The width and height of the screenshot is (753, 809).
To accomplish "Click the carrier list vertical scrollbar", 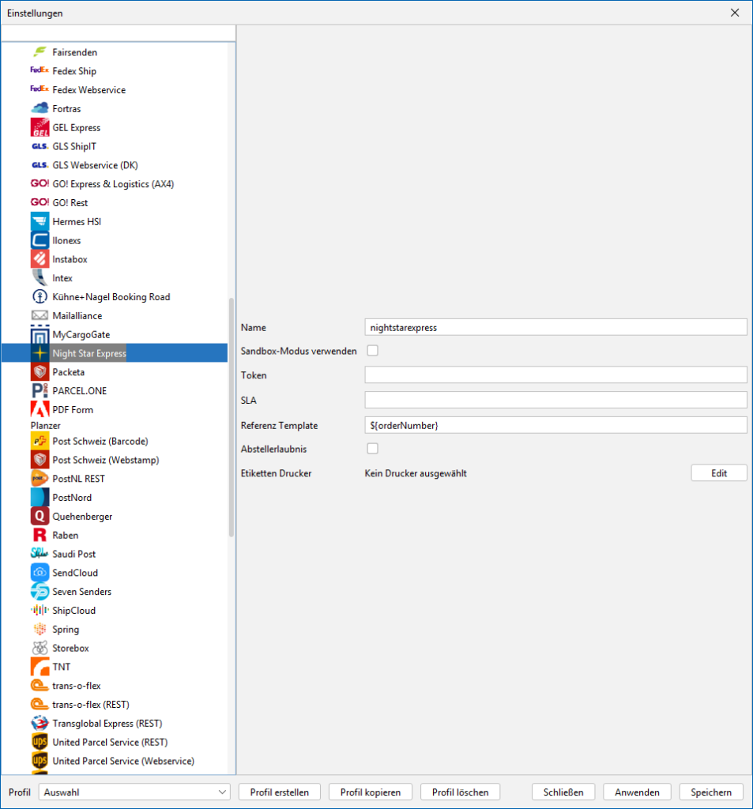I will click(x=232, y=417).
